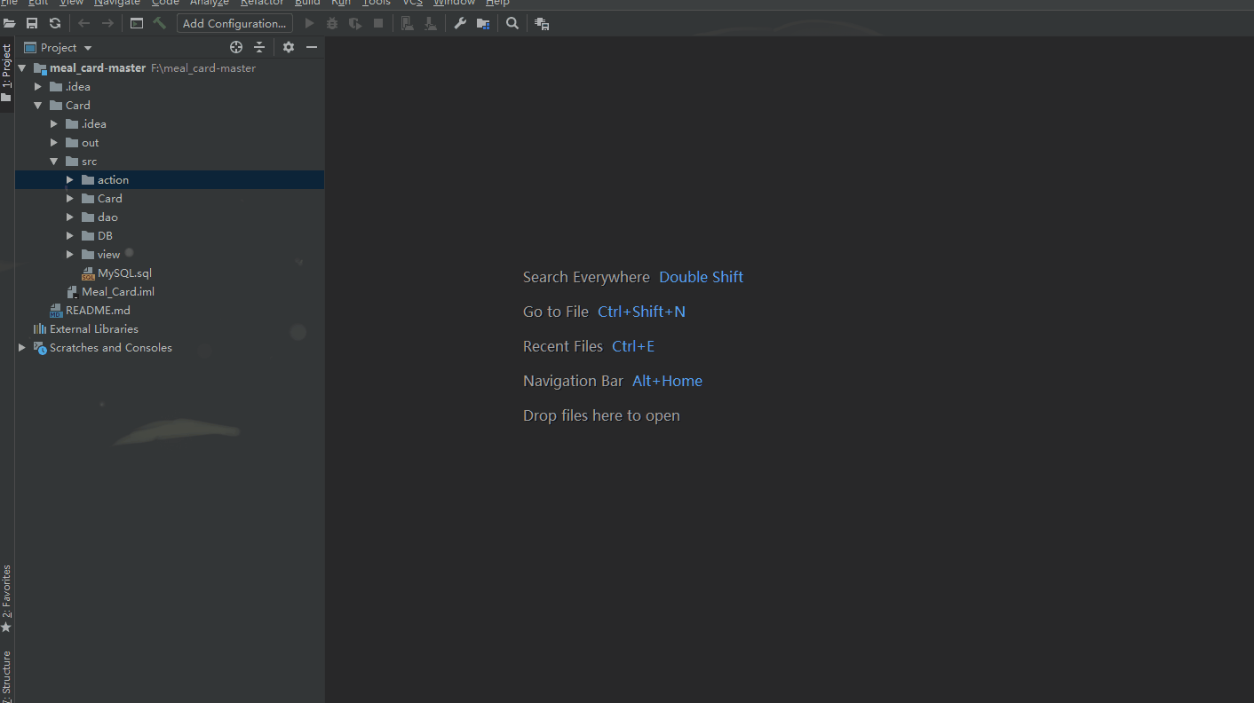
Task: Click the Run with Coverage icon
Action: tap(355, 23)
